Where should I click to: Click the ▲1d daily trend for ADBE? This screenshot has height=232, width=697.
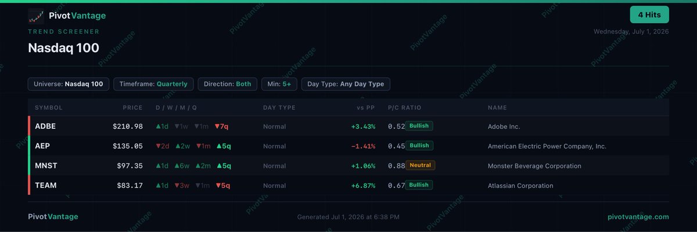(163, 126)
